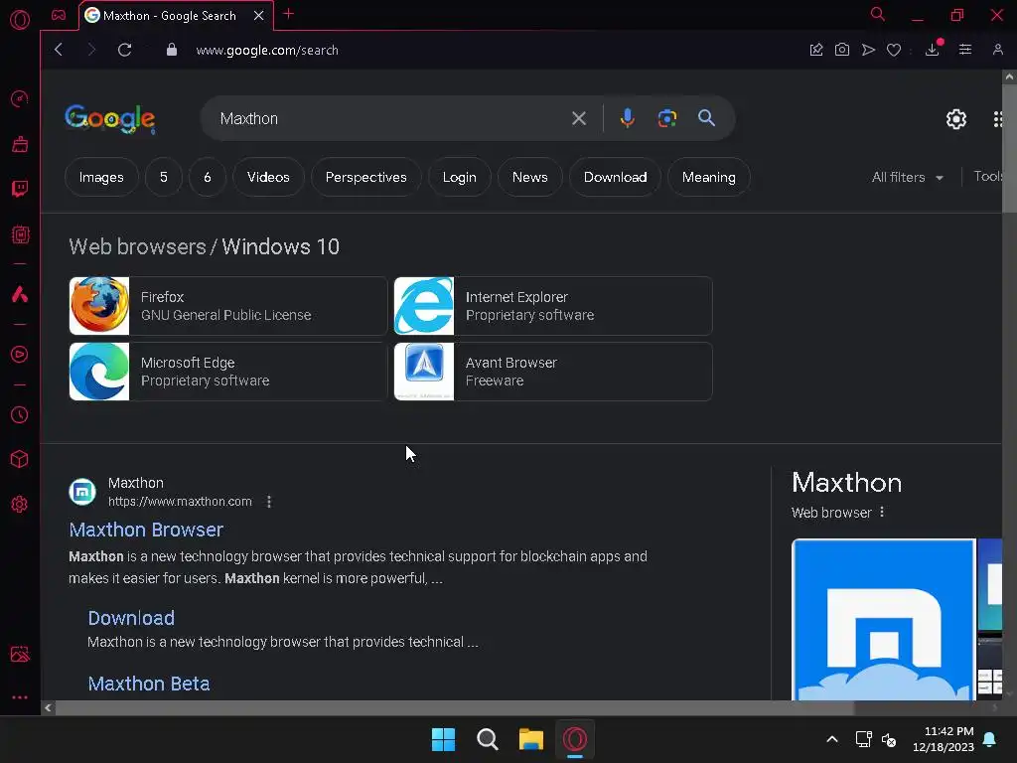This screenshot has height=763, width=1017.
Task: Open a new tab with plus button
Action: [289, 14]
